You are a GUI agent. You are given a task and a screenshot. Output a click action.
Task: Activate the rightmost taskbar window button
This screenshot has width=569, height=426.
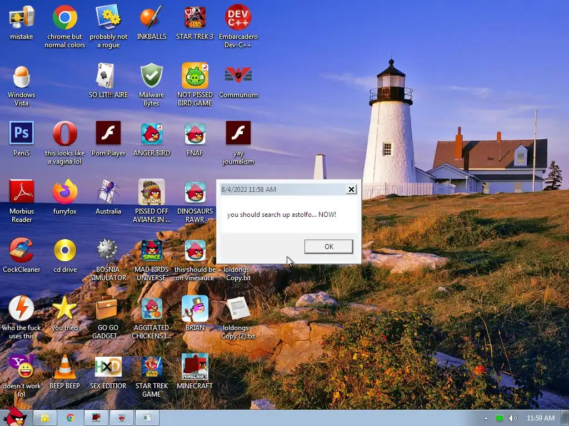coord(147,418)
